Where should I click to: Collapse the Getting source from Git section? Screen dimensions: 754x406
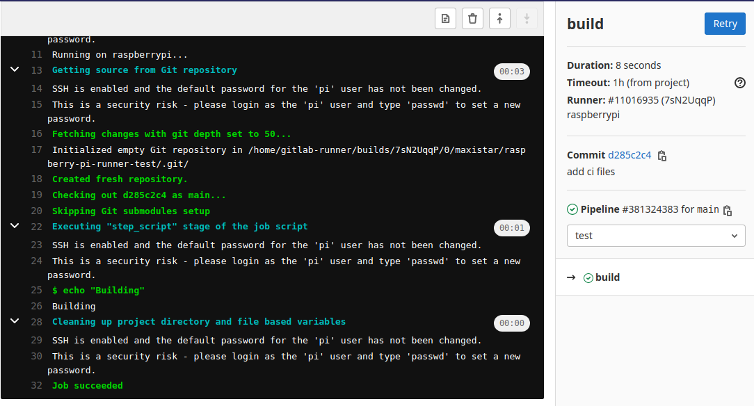tap(15, 70)
